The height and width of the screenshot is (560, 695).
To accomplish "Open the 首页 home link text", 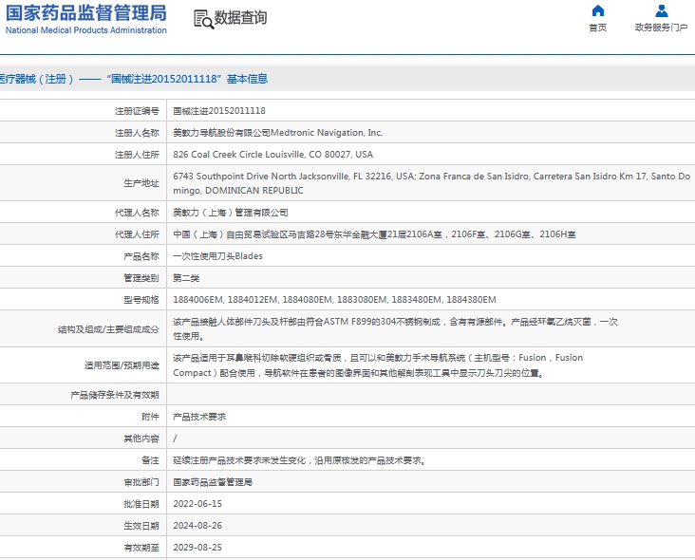I will tap(597, 28).
